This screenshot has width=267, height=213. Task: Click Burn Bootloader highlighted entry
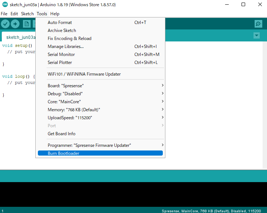(100, 153)
